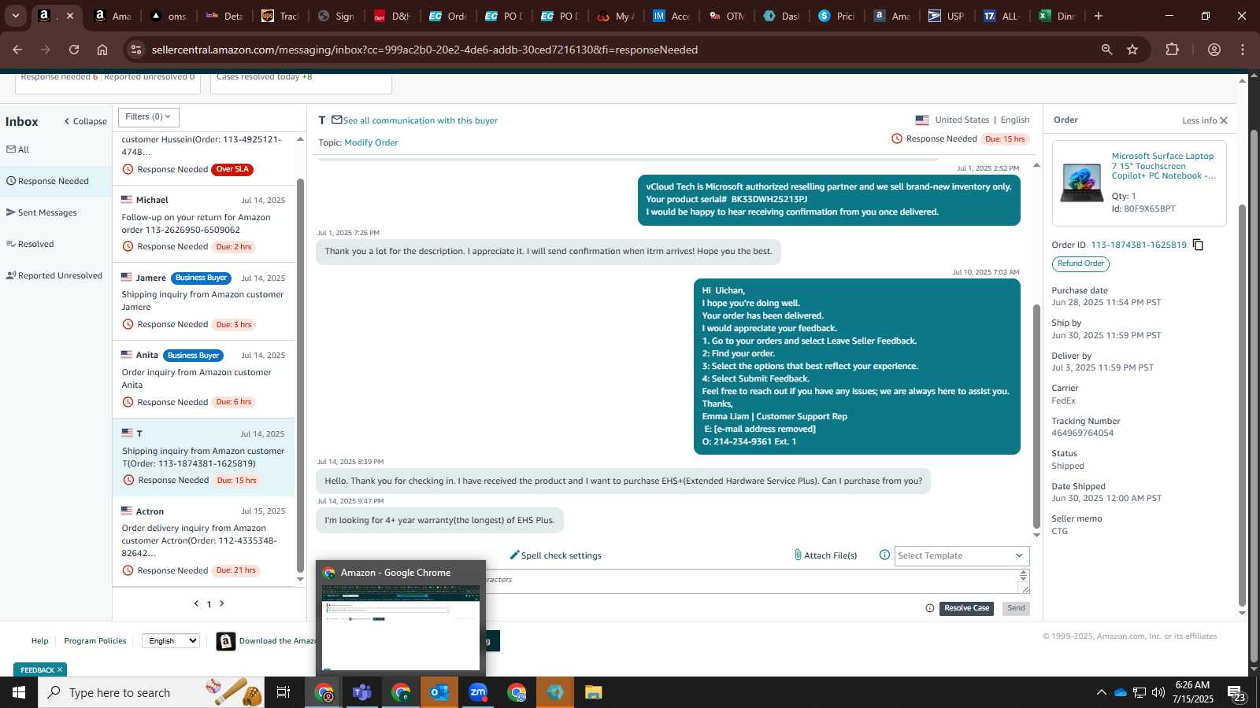Reload the page with refresh icon

coord(74,50)
